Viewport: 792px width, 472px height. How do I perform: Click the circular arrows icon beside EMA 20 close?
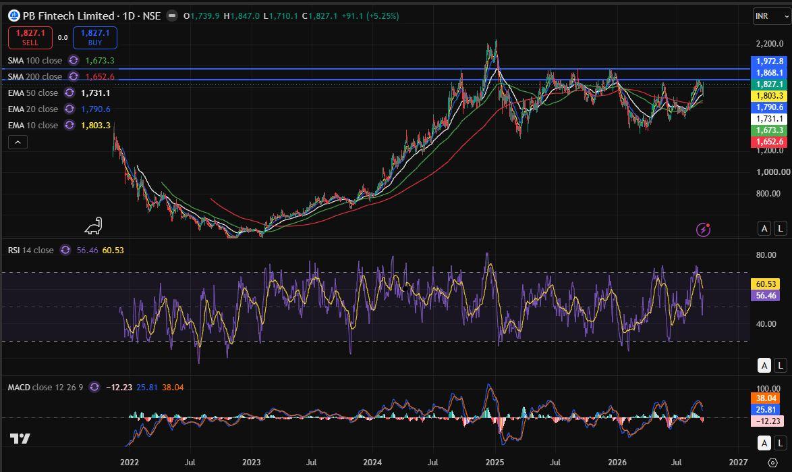[69, 109]
